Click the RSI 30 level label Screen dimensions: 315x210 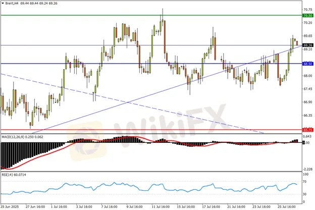pos(304,194)
